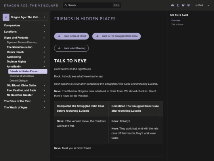The height and width of the screenshot is (161, 214).
Task: Click the arrow icon on Back to The Smuggled Relic Case
Action: pyautogui.click(x=97, y=36)
